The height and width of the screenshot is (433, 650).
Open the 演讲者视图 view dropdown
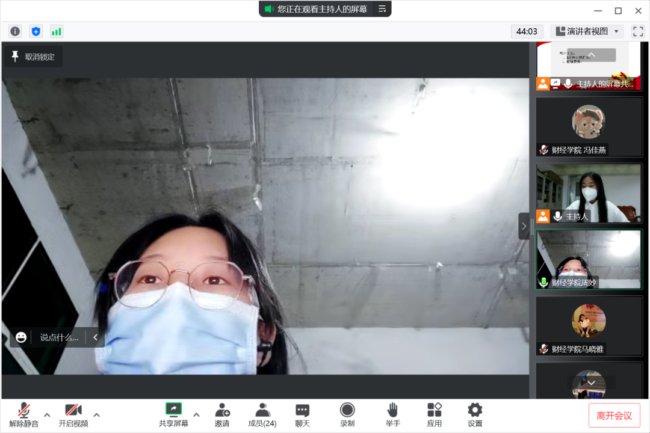point(587,31)
